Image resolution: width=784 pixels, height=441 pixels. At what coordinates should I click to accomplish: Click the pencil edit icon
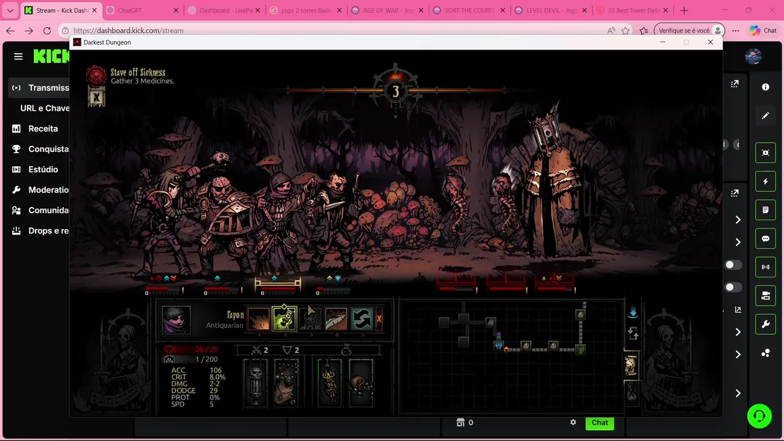[766, 116]
